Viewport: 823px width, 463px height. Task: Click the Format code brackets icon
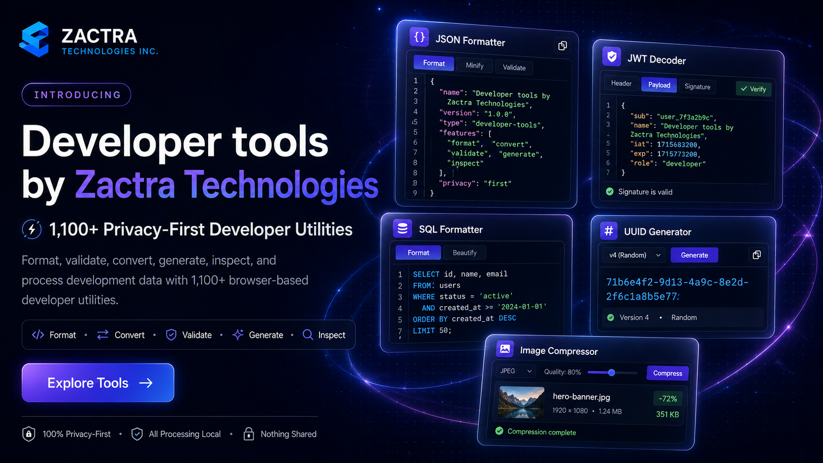[x=38, y=335]
